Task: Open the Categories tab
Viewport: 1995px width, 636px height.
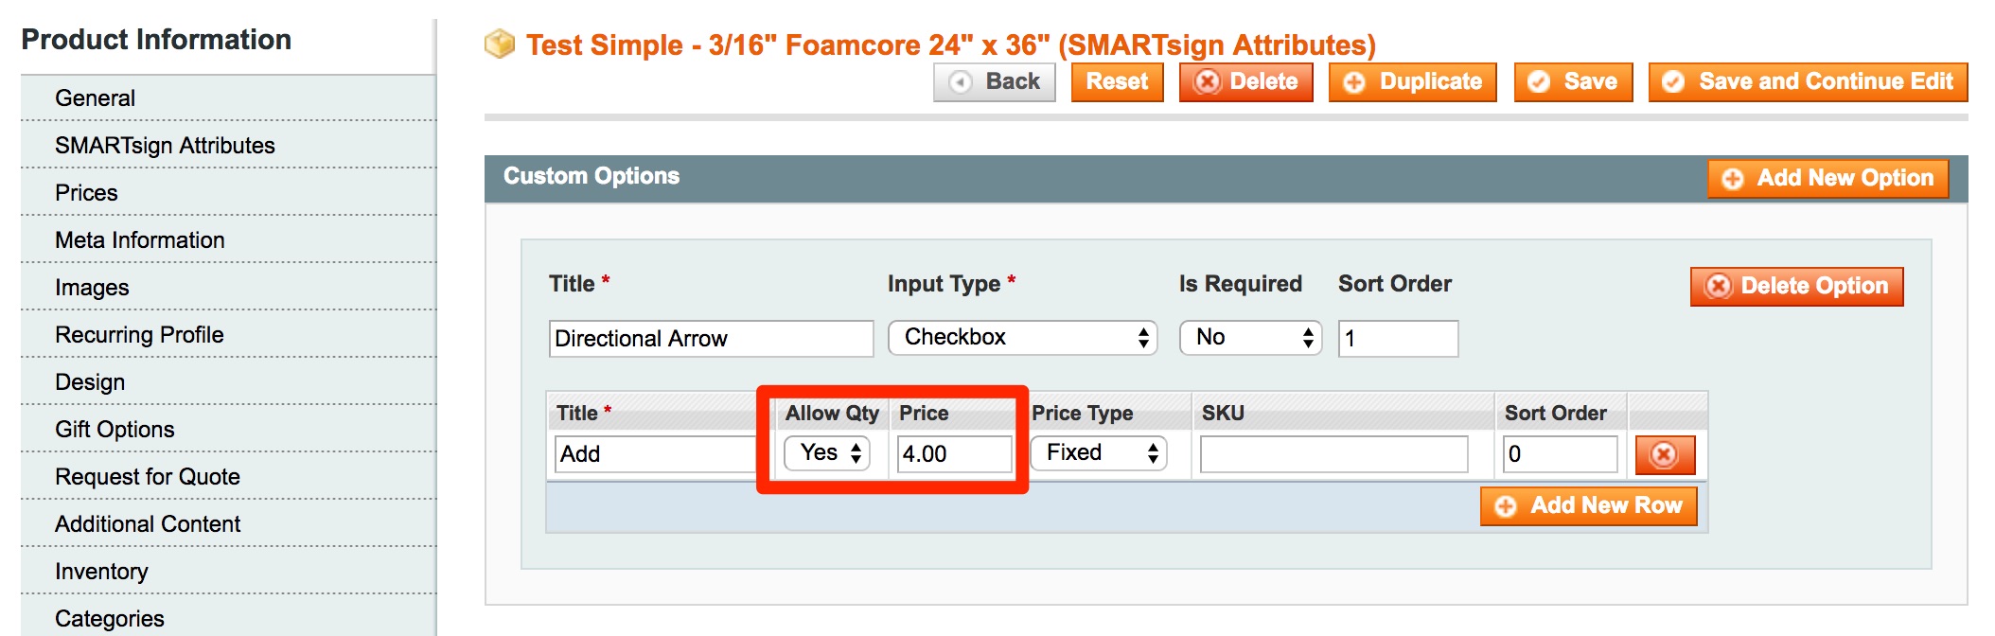Action: (x=228, y=617)
